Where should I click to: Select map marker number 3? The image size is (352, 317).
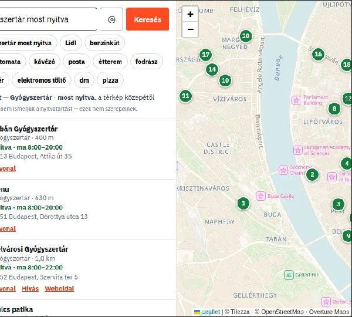pos(339,204)
